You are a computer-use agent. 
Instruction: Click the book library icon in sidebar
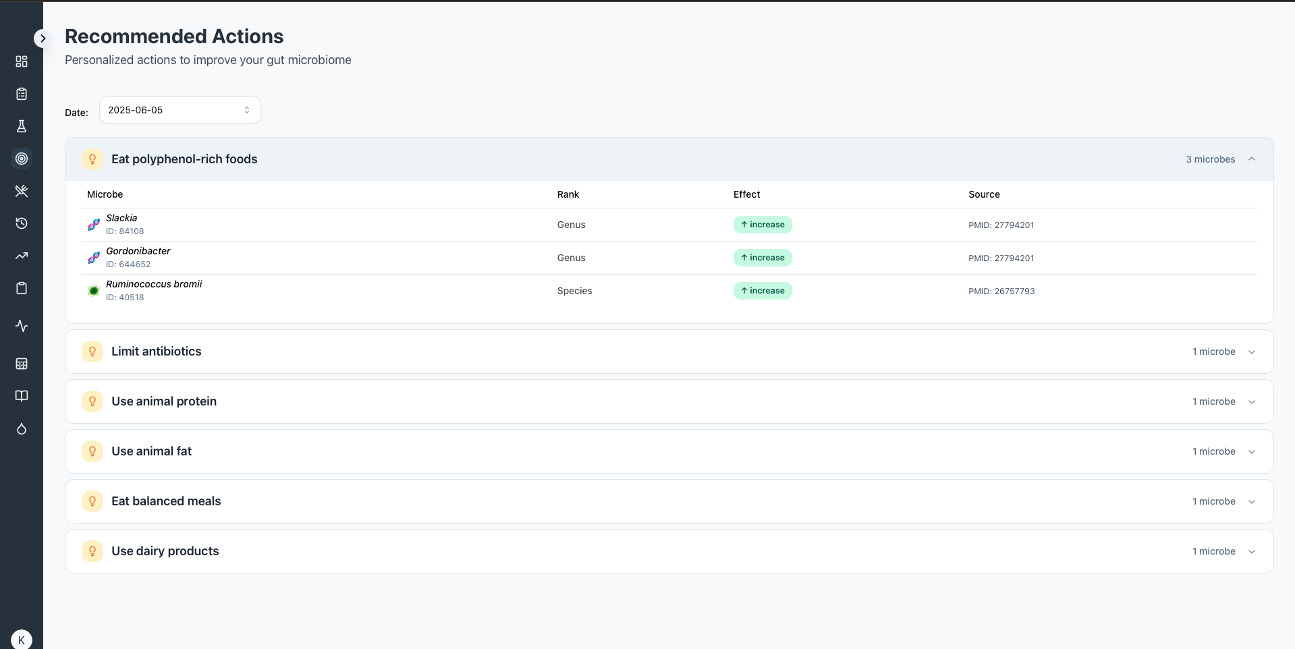pyautogui.click(x=22, y=396)
